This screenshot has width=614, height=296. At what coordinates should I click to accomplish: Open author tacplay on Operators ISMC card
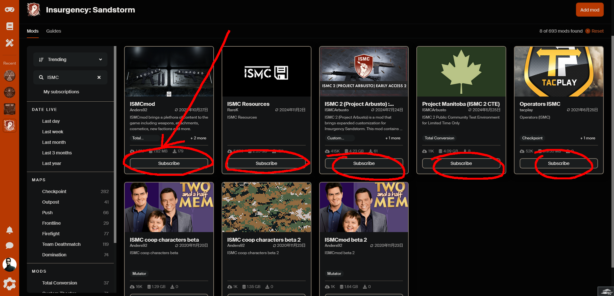coord(526,110)
